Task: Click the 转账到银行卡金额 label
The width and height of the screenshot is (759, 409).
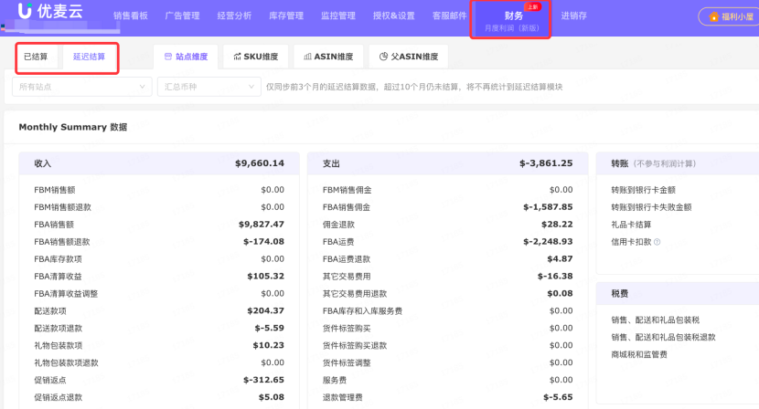Action: pos(643,190)
